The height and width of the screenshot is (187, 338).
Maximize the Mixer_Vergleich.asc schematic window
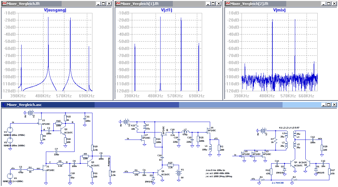[328, 105]
